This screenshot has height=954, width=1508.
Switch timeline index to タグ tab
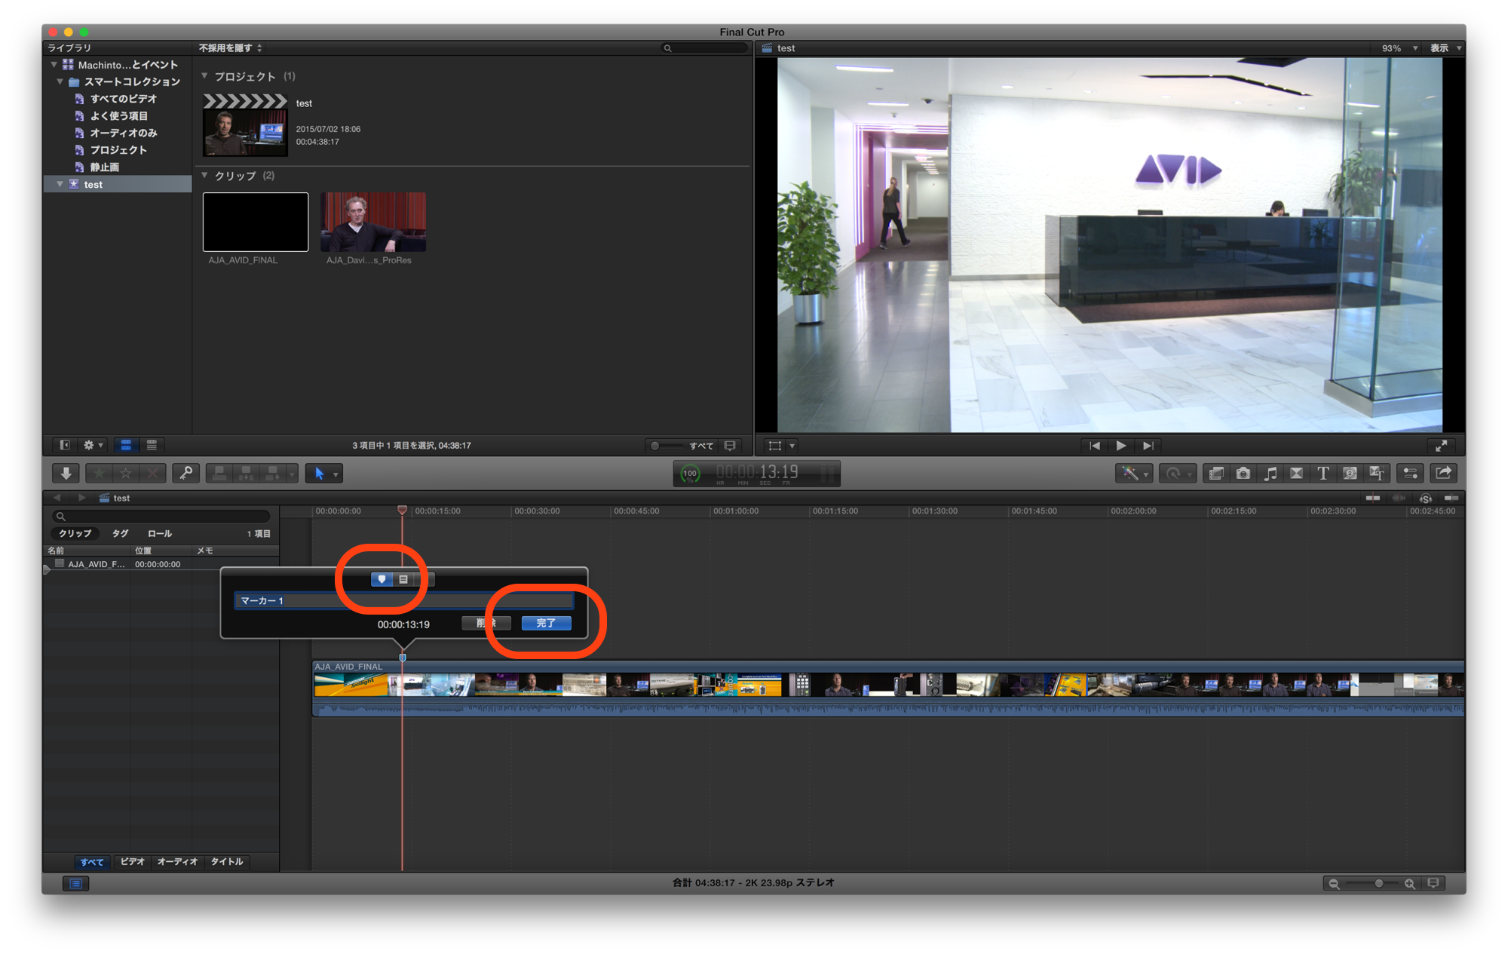click(x=120, y=534)
